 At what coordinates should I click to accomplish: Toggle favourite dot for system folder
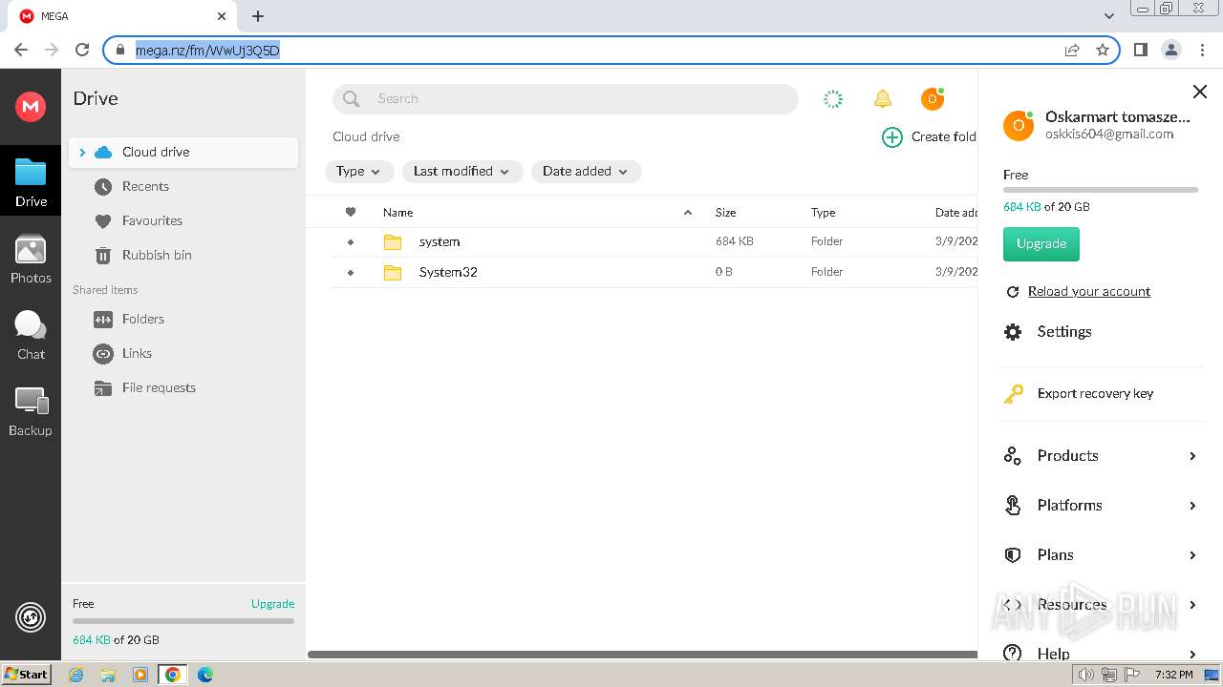(x=351, y=242)
